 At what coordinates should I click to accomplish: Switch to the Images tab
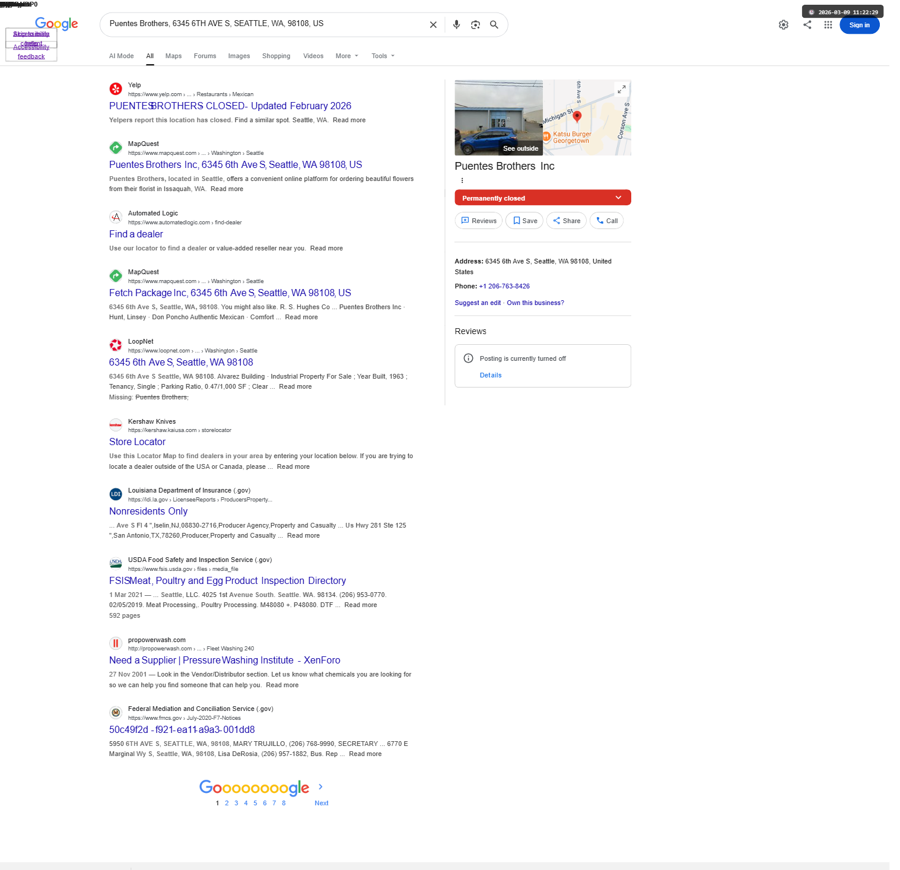tap(239, 56)
